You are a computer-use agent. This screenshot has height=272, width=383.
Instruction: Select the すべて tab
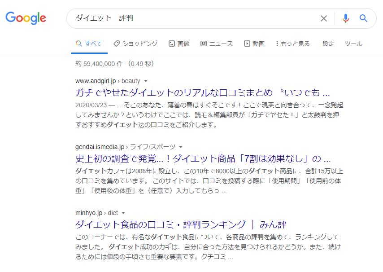89,44
